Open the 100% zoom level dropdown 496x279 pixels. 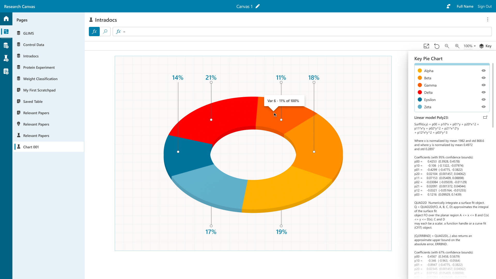pos(469,46)
